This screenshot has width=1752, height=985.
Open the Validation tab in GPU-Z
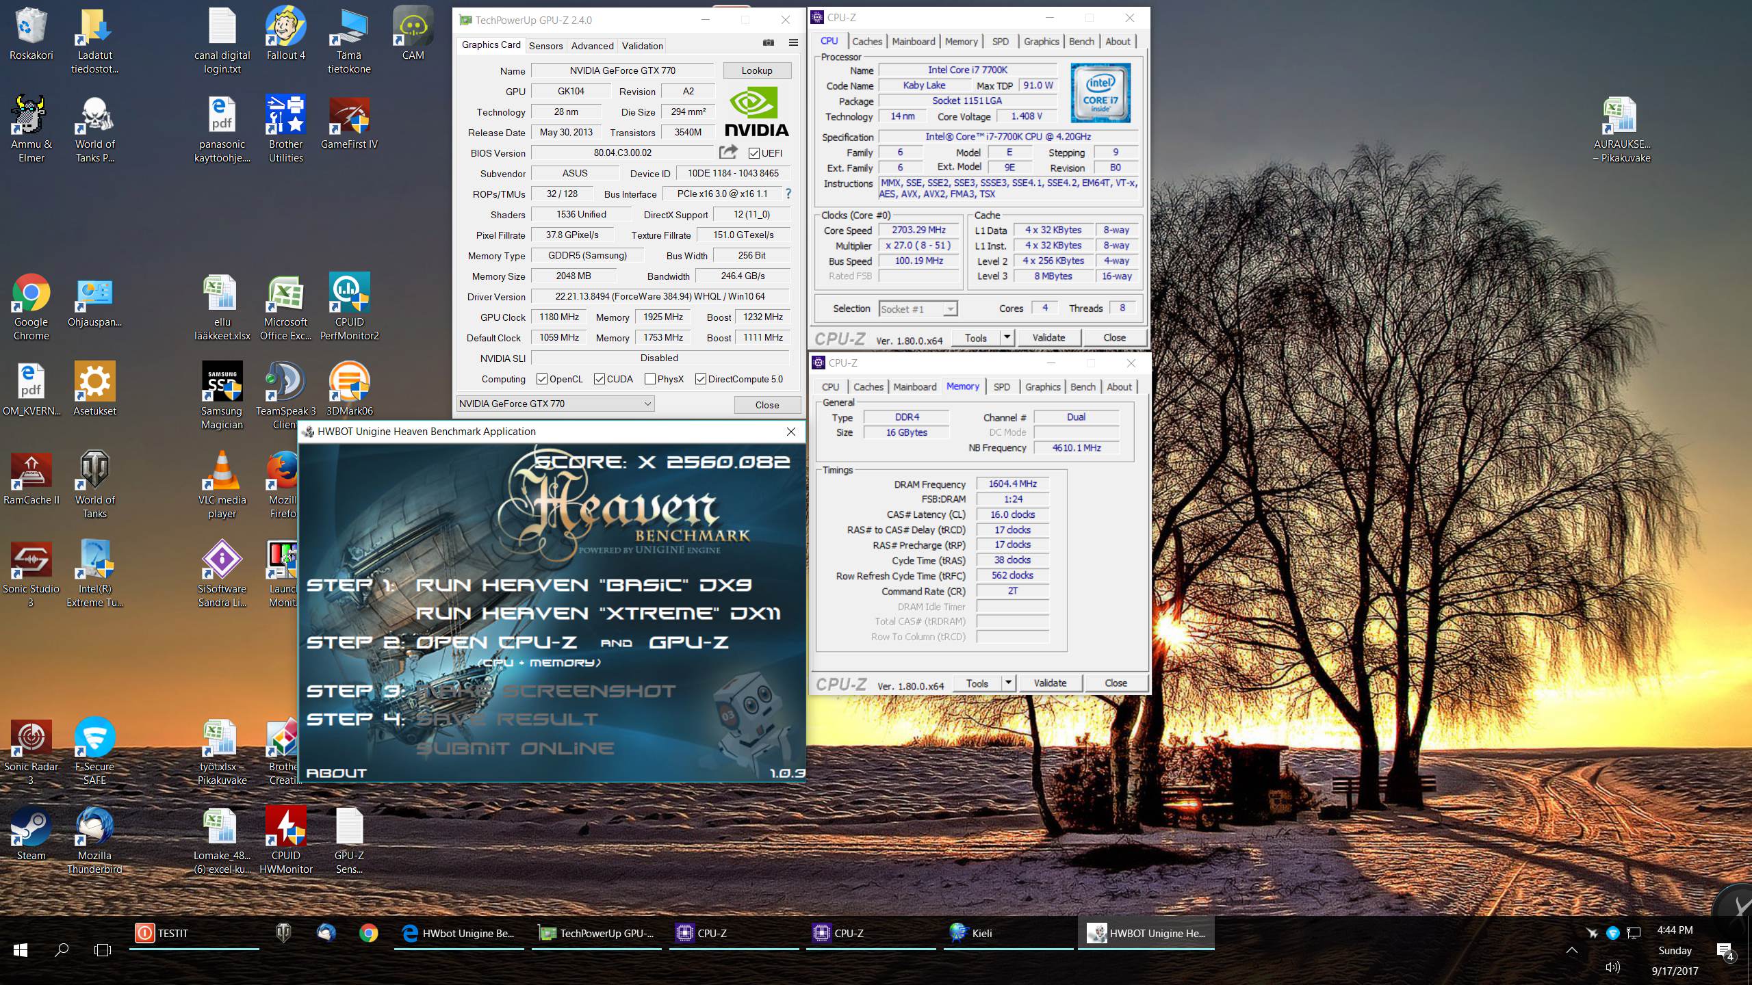tap(642, 46)
